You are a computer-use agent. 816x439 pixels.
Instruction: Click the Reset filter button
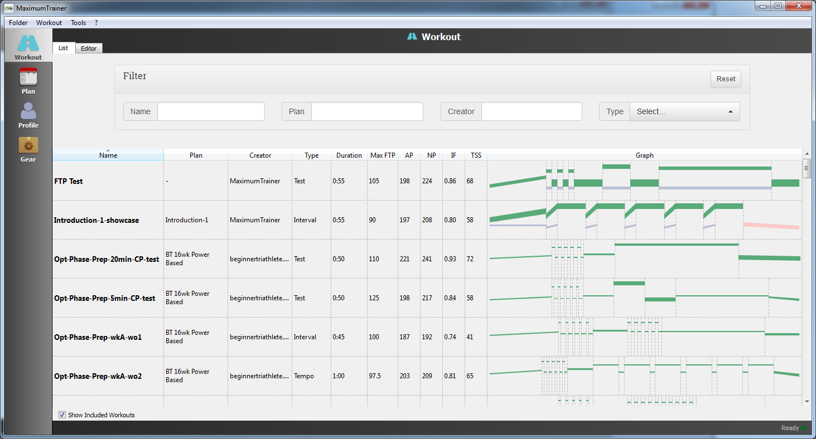pos(726,79)
